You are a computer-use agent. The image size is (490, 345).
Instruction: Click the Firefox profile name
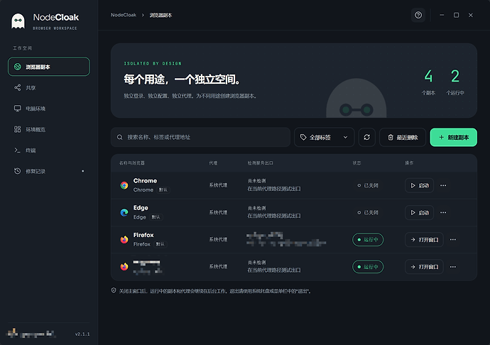pos(143,235)
